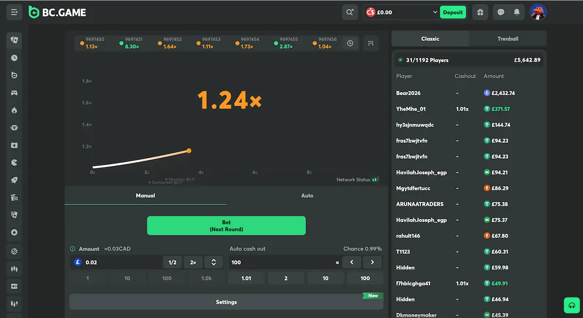This screenshot has height=318, width=583.
Task: Open the sidebar basketball icon
Action: click(x=14, y=251)
